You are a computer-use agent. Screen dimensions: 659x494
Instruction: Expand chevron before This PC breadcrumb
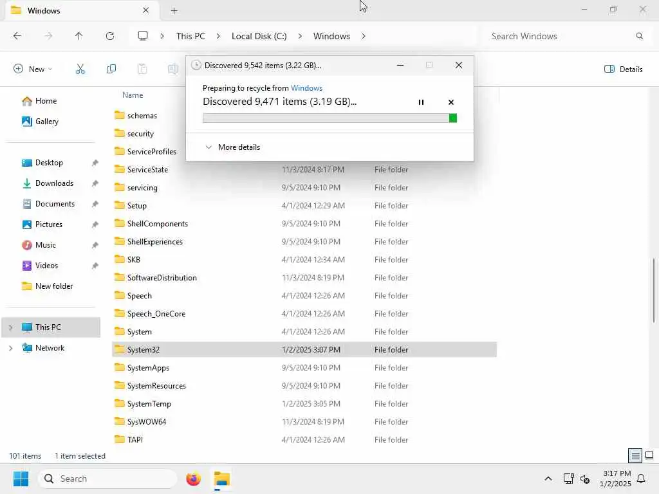(162, 36)
